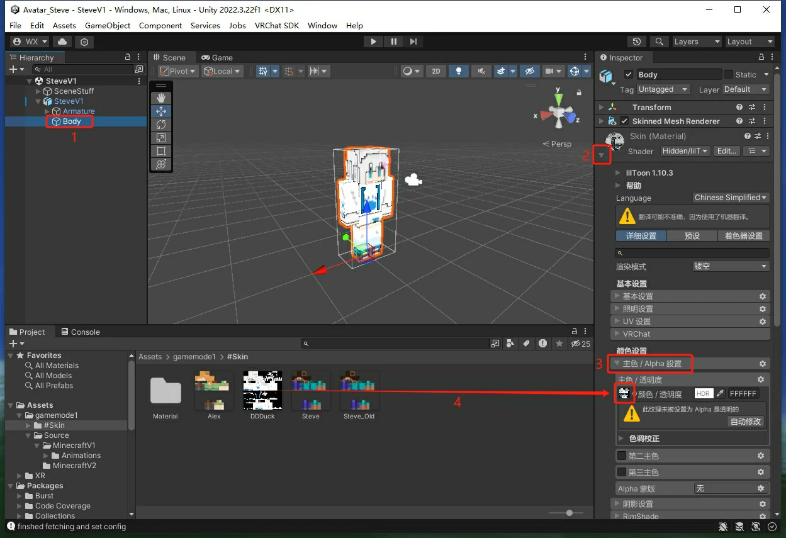Open Undo History clock icon
The image size is (786, 538).
point(637,42)
